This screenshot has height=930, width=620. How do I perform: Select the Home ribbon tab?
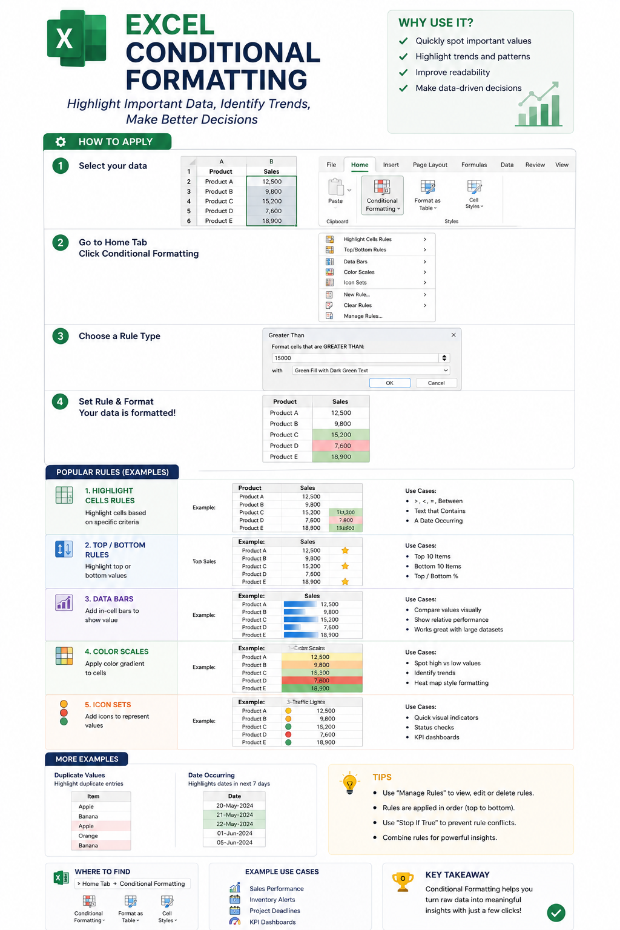coord(360,165)
